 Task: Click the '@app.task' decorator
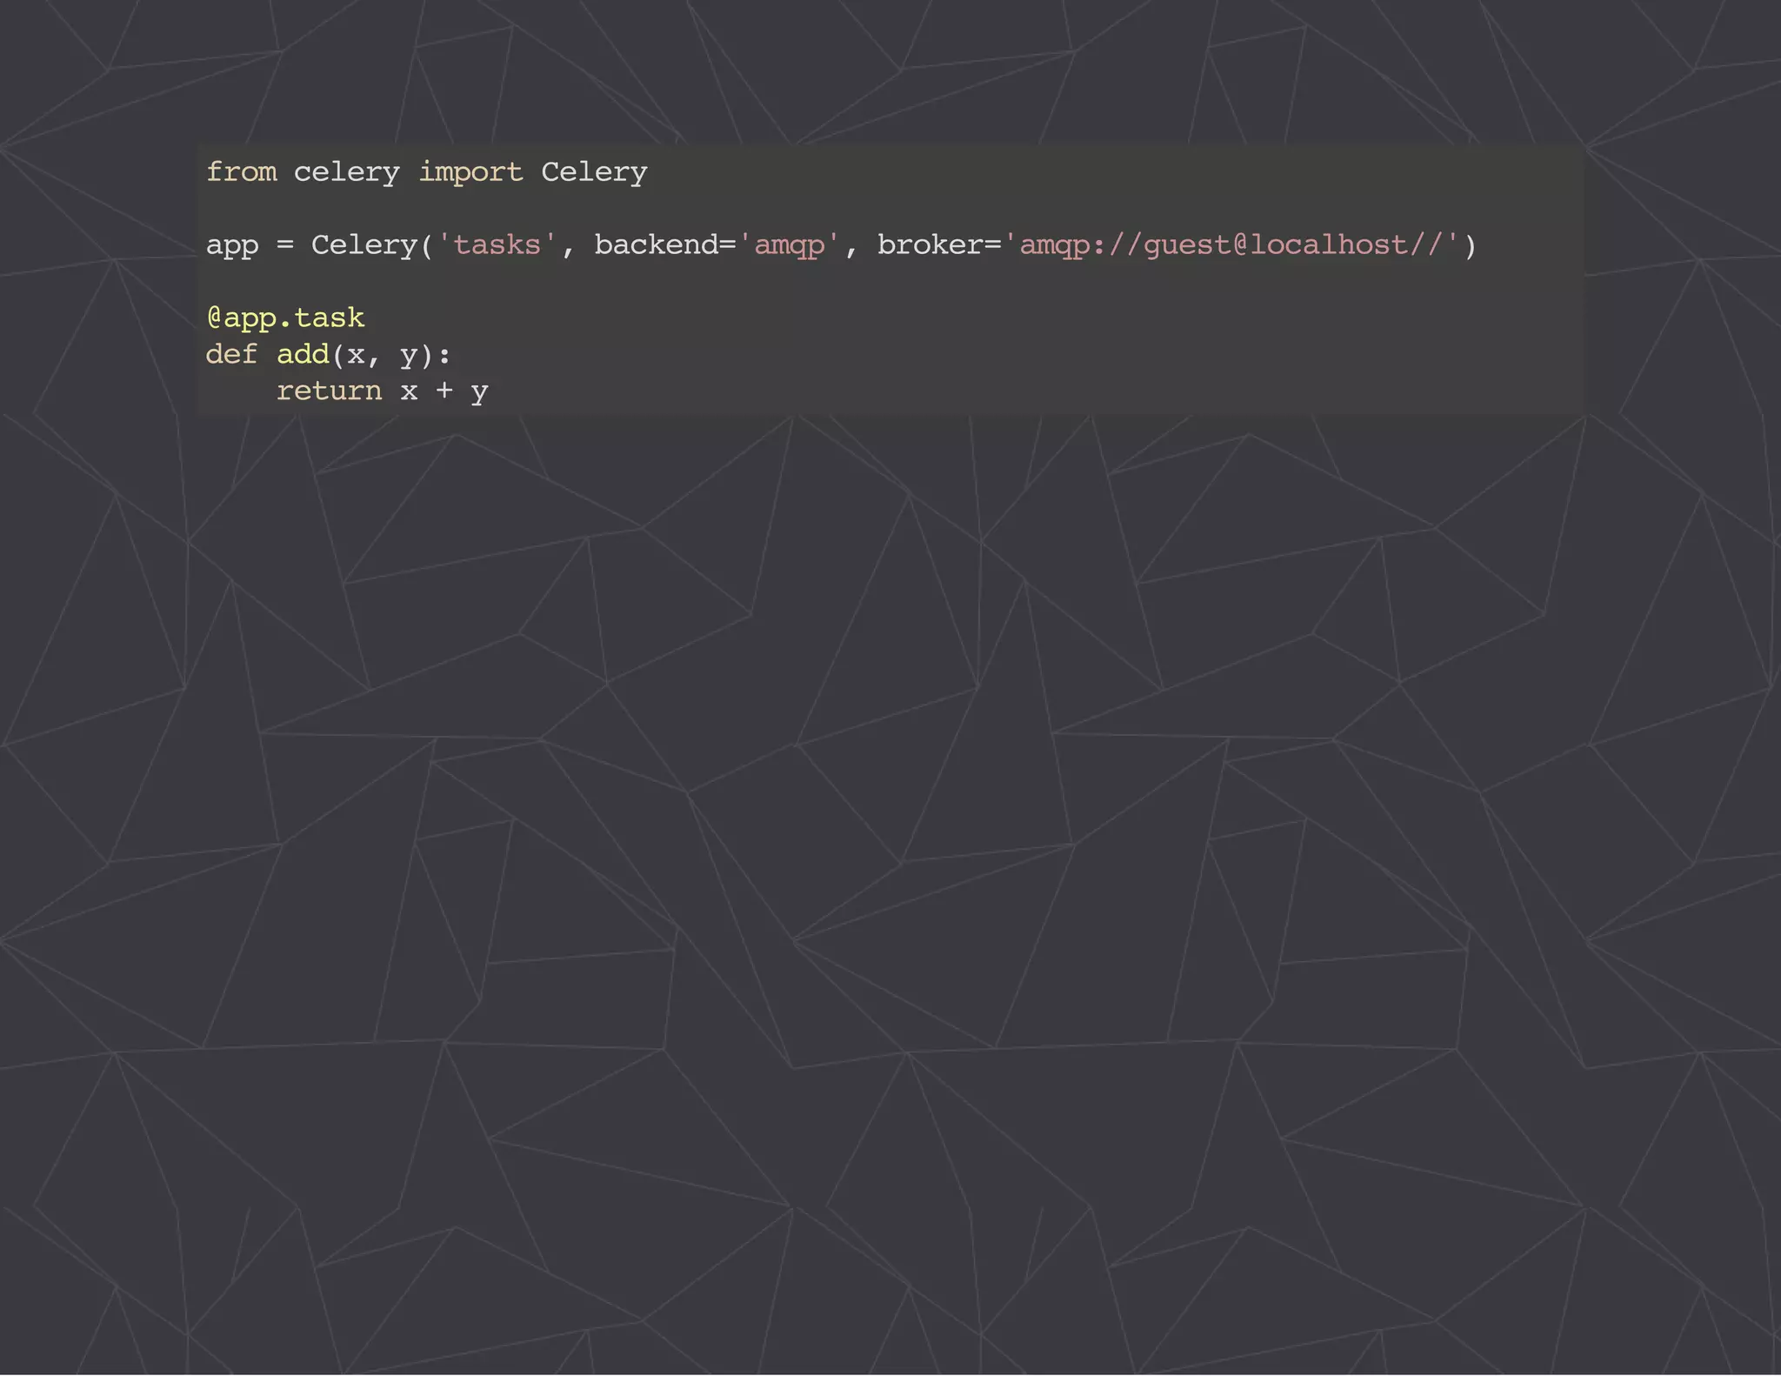(x=285, y=318)
